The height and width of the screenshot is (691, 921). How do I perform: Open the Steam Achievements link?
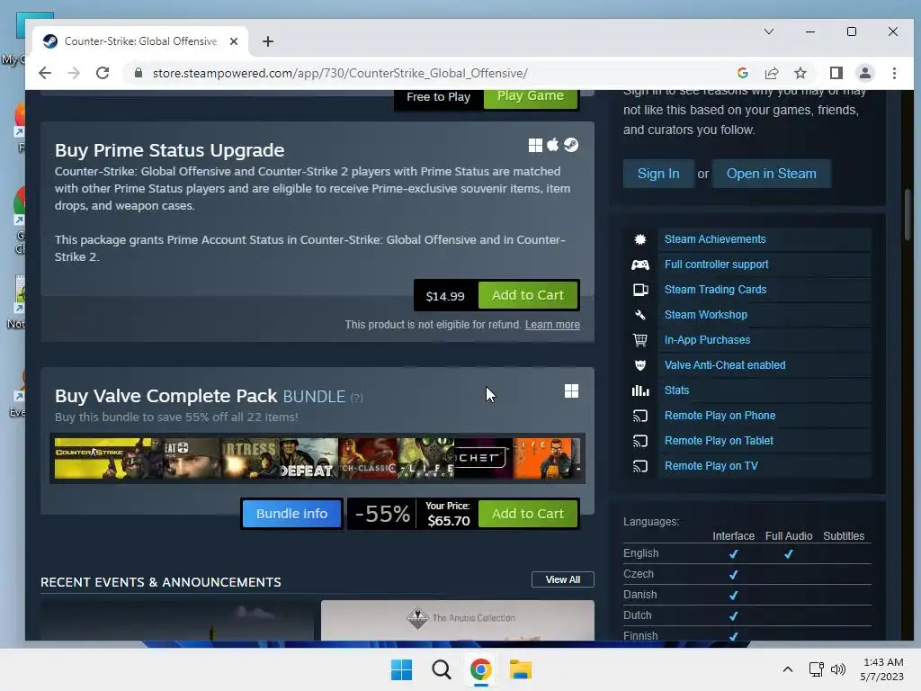click(x=715, y=239)
